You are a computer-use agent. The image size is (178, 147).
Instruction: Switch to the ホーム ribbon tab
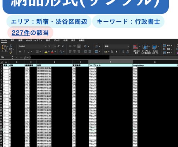pos(4,41)
